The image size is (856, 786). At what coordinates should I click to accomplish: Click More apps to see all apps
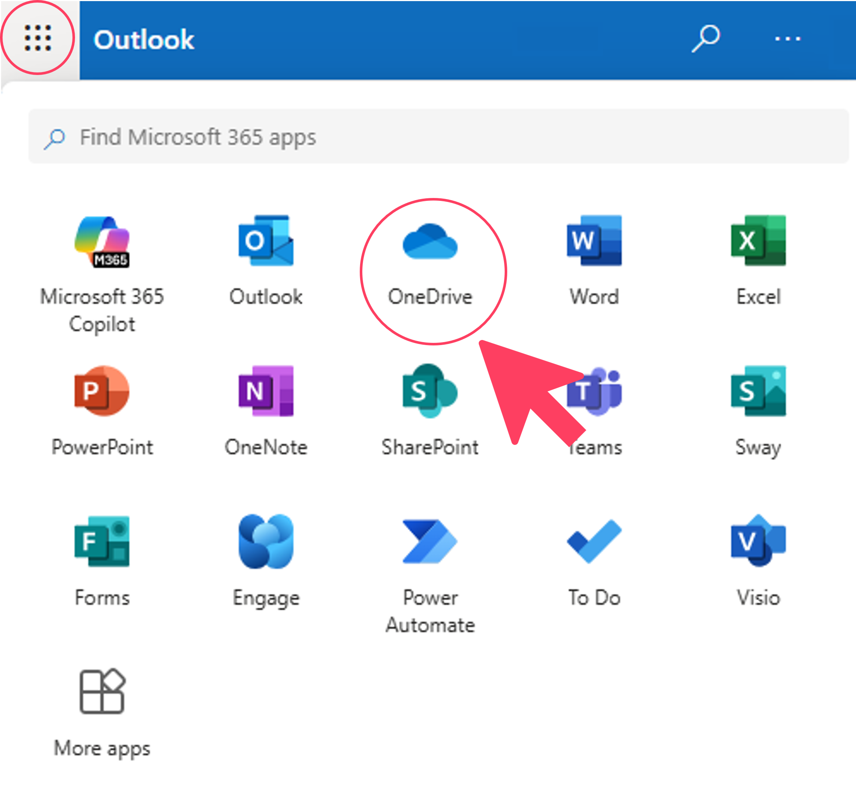coord(102,714)
